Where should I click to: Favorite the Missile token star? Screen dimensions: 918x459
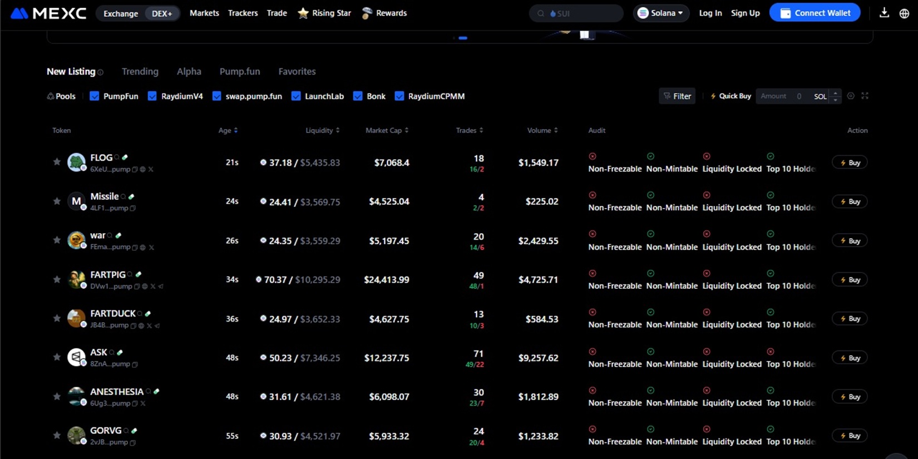[x=57, y=201]
